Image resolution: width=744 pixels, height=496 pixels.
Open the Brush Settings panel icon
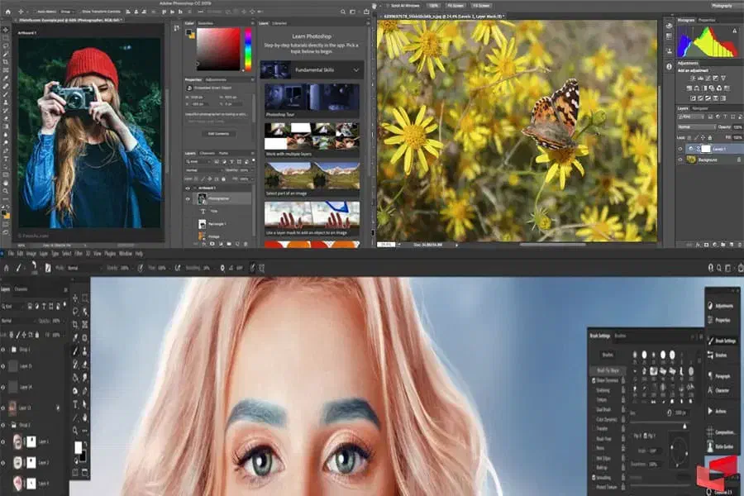[710, 340]
